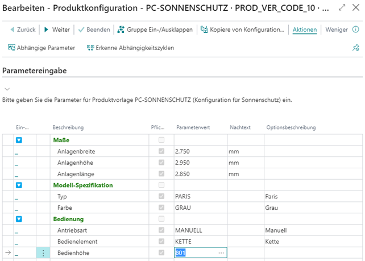The width and height of the screenshot is (365, 261).
Task: Collapse the Parametereingabe section chevron
Action: [7, 89]
